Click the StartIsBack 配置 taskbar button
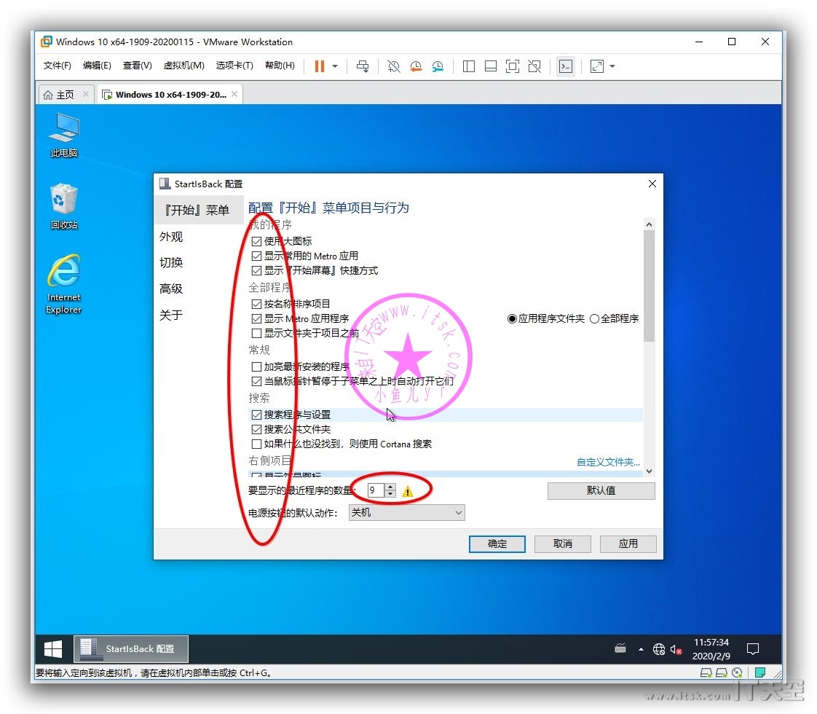 coord(131,649)
